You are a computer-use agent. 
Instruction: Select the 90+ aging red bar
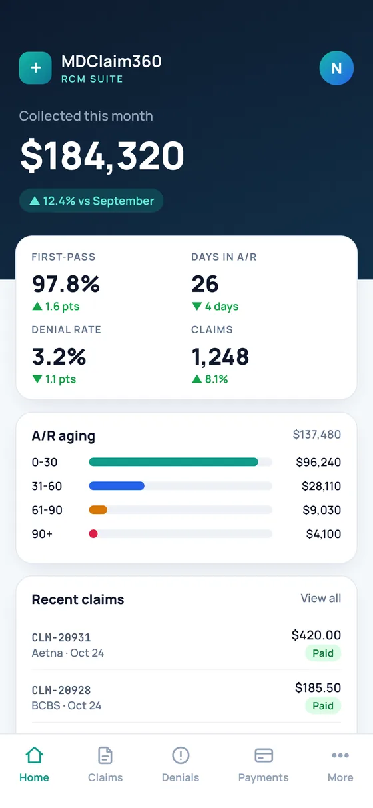pyautogui.click(x=93, y=534)
